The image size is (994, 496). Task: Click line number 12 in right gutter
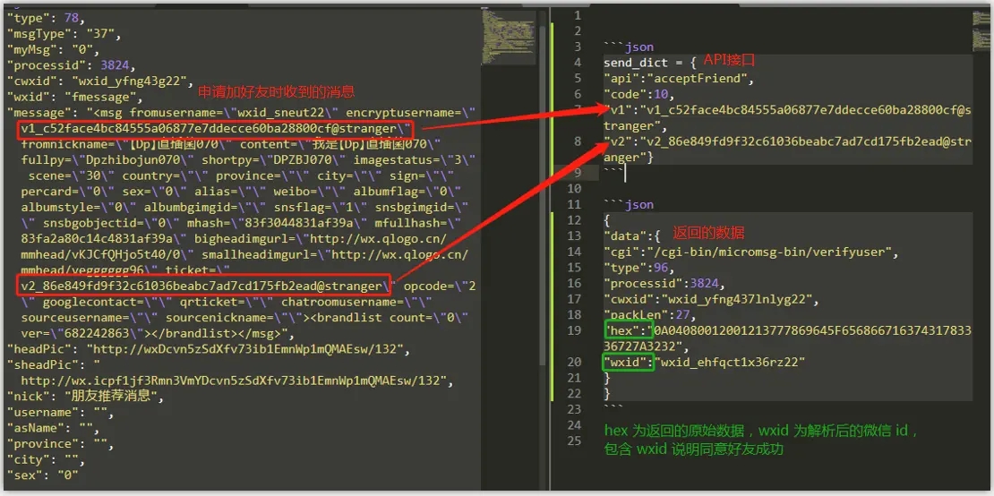(574, 220)
